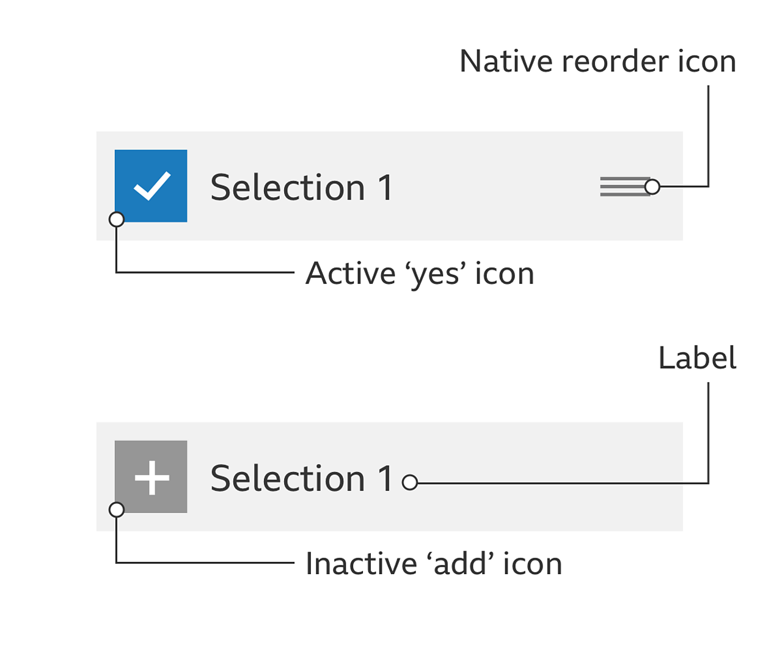Screen dimensions: 782x651
Task: Click the callout circle at the blue checkbox corner
Action: click(x=116, y=219)
